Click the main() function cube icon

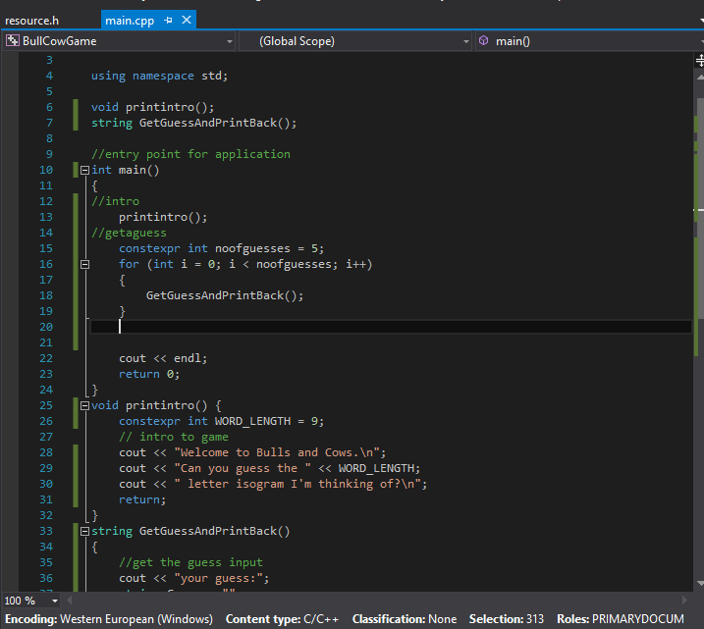point(484,41)
